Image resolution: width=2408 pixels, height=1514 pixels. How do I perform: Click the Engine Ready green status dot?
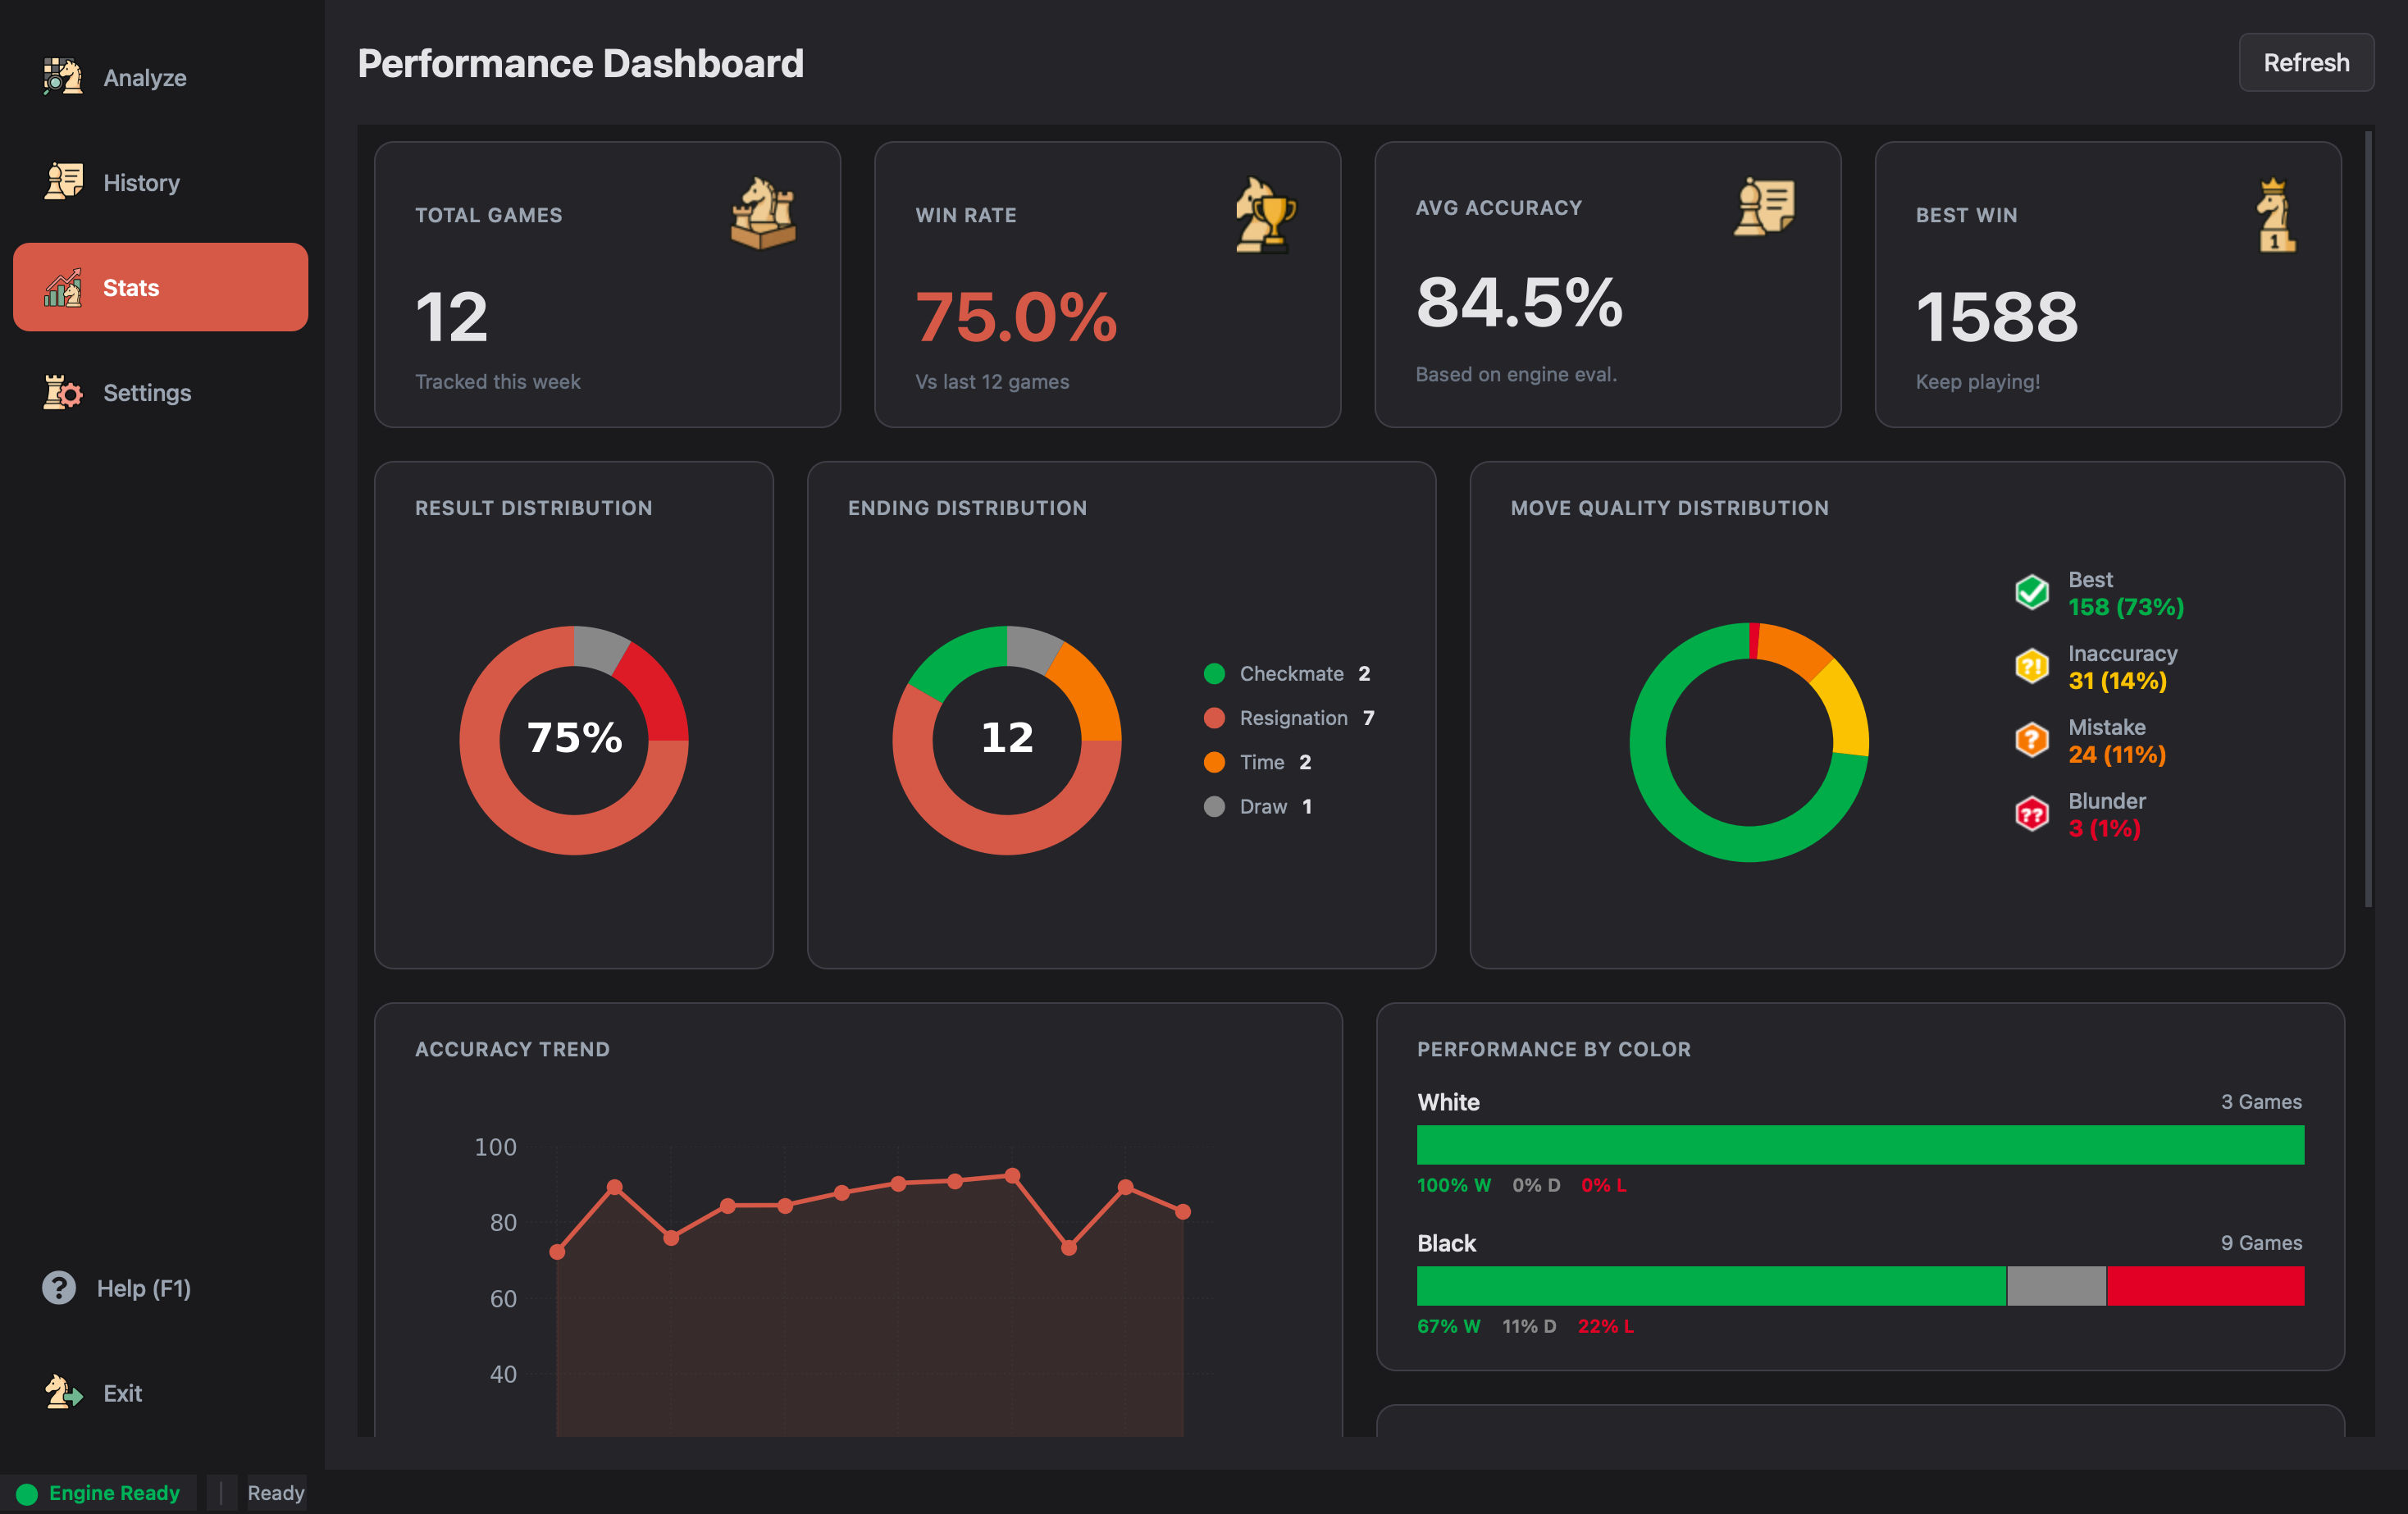click(x=27, y=1494)
